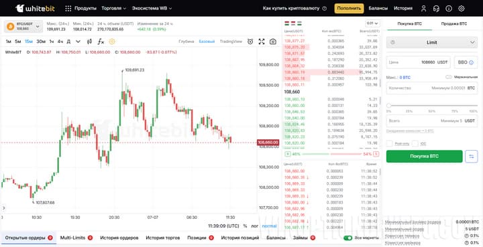Image resolution: width=483 pixels, height=247 pixels.
Task: Open the История позиций tab
Action: click(x=240, y=238)
